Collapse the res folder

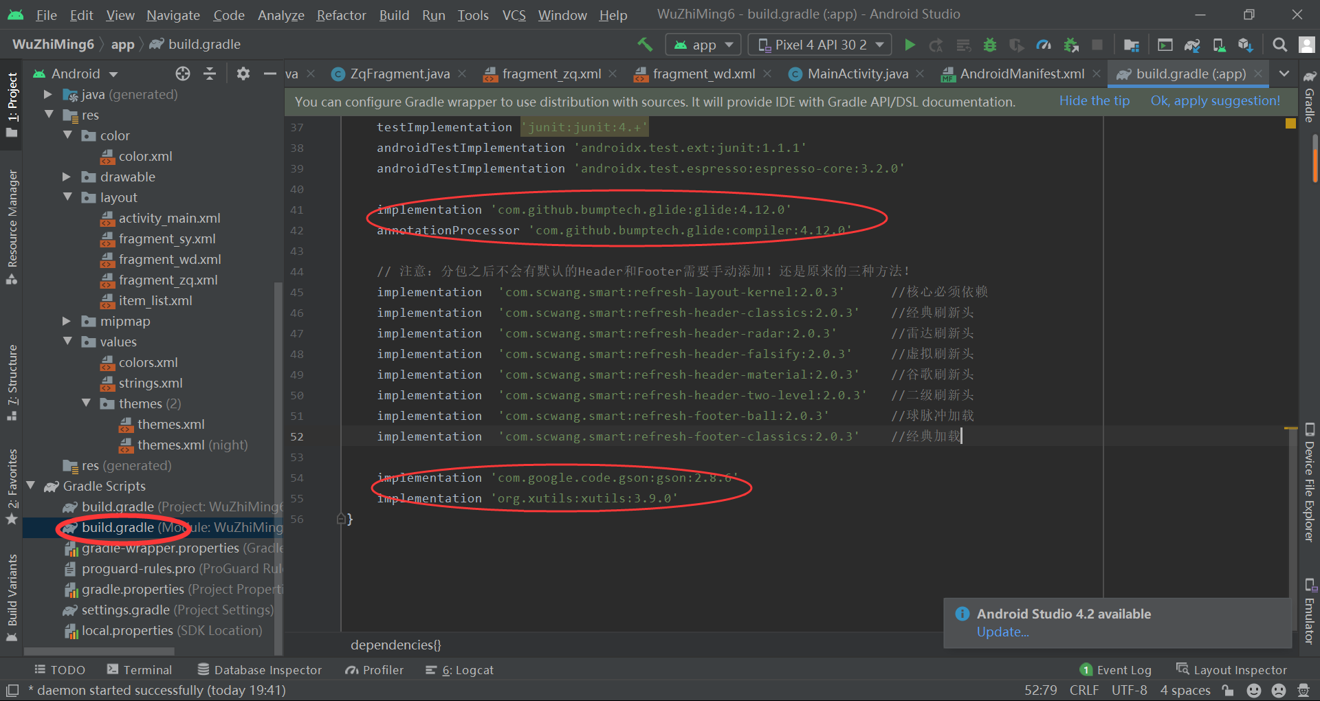point(49,115)
